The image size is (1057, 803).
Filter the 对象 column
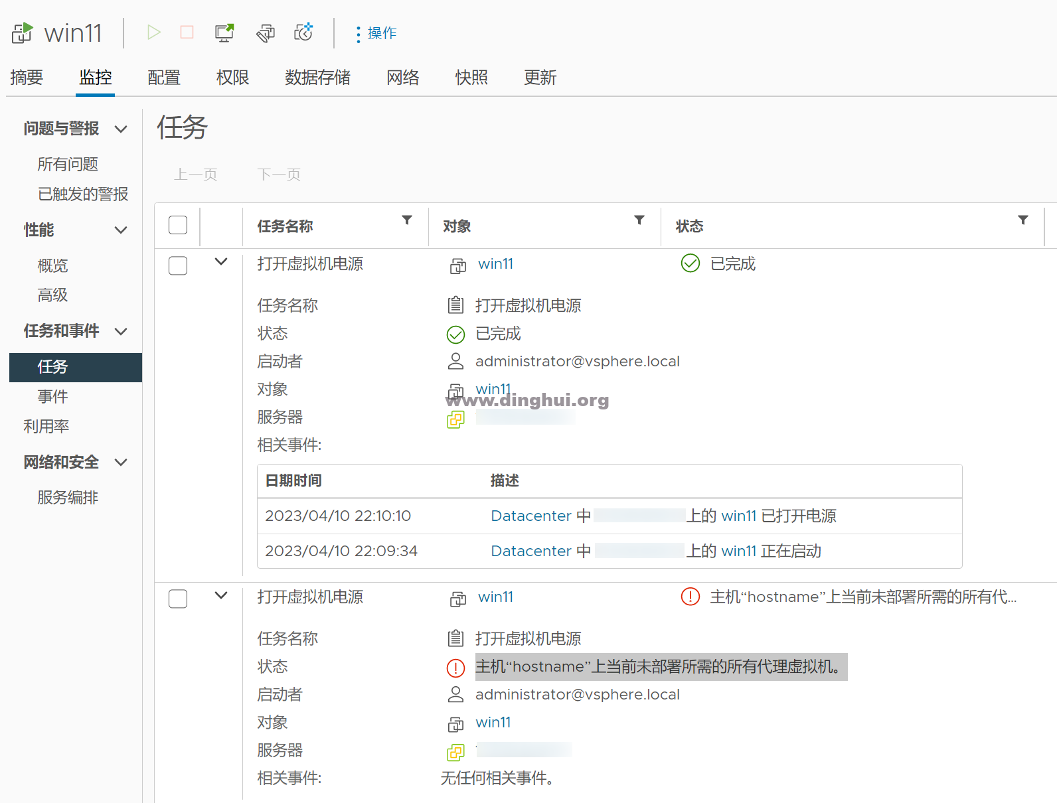(x=639, y=220)
